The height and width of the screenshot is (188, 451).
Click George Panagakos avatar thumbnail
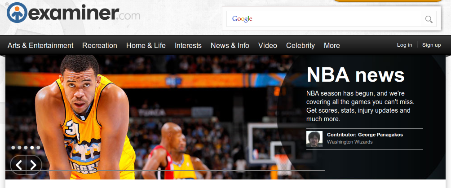[314, 139]
